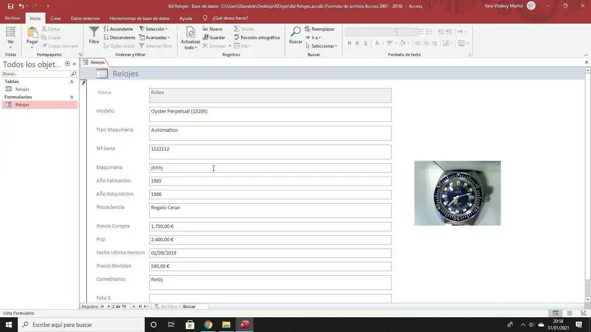Toggle bold with the N button
591x332 pixels.
coord(349,43)
